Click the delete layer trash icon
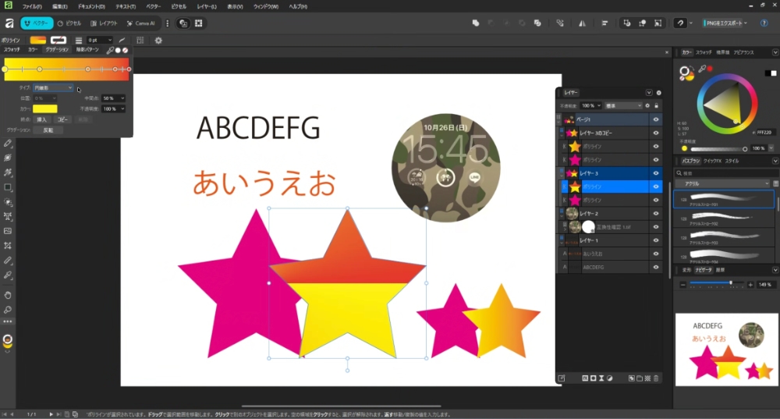The image size is (780, 419). coord(657,378)
